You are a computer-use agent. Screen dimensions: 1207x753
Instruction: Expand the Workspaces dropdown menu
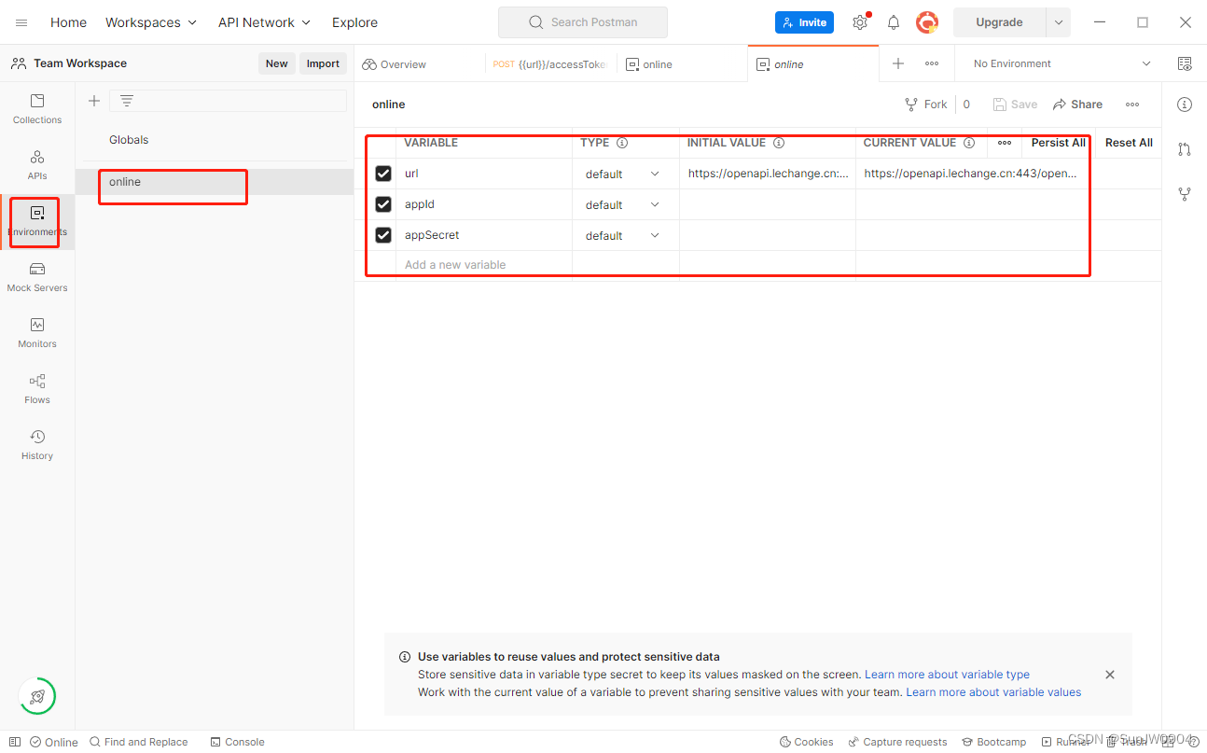coord(151,22)
